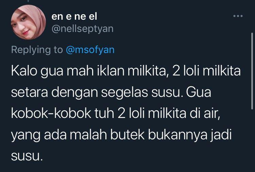Click the word iklan in the first line
255x172 pixels.
pos(111,71)
